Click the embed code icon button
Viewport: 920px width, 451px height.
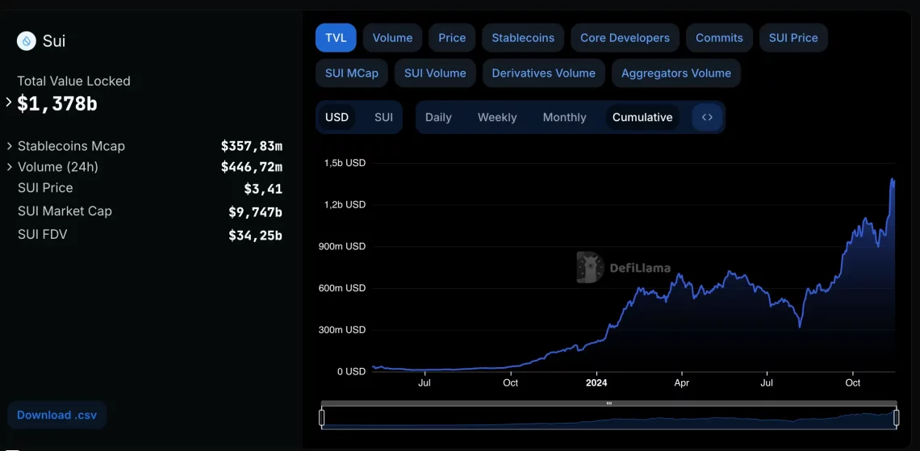[707, 117]
